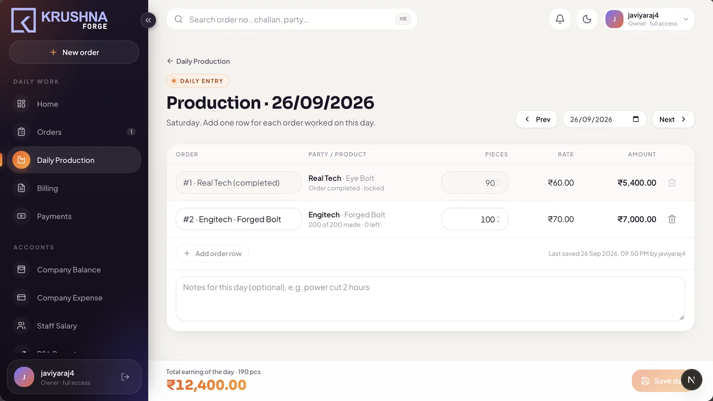Click Add order row
The width and height of the screenshot is (713, 401).
pyautogui.click(x=213, y=254)
